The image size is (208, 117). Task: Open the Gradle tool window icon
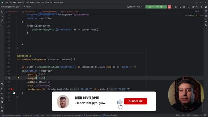click(206, 16)
